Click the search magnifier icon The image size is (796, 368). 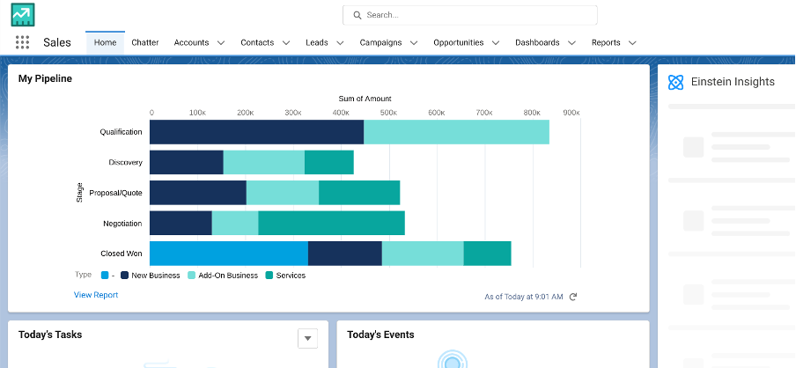(357, 15)
